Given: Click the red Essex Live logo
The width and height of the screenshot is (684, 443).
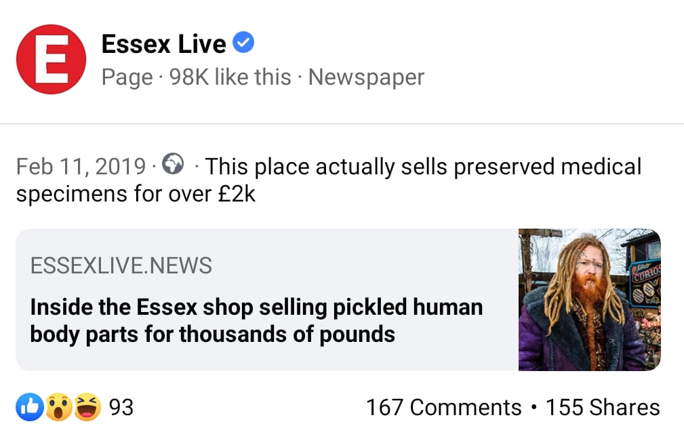Looking at the screenshot, I should [51, 59].
